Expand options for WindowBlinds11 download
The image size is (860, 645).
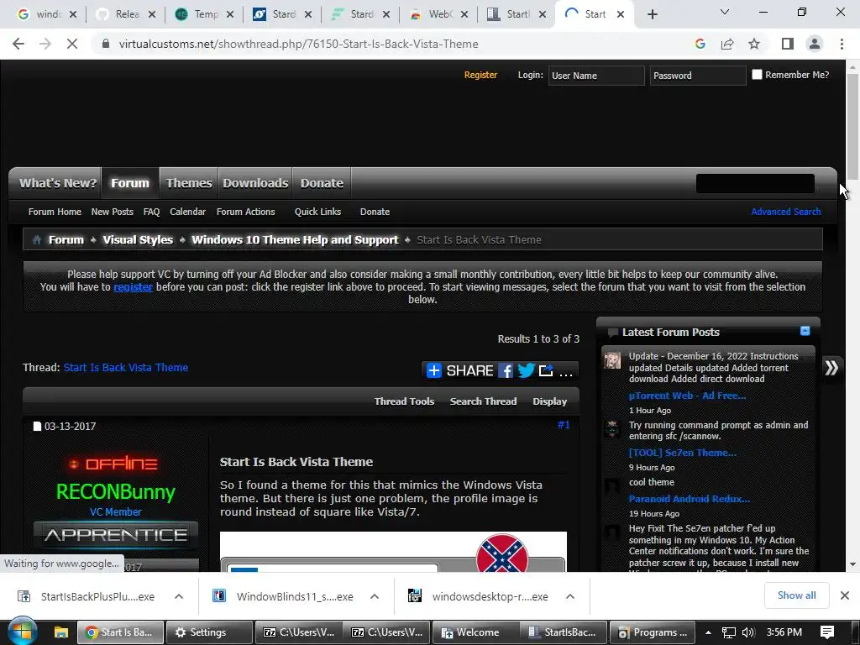375,597
